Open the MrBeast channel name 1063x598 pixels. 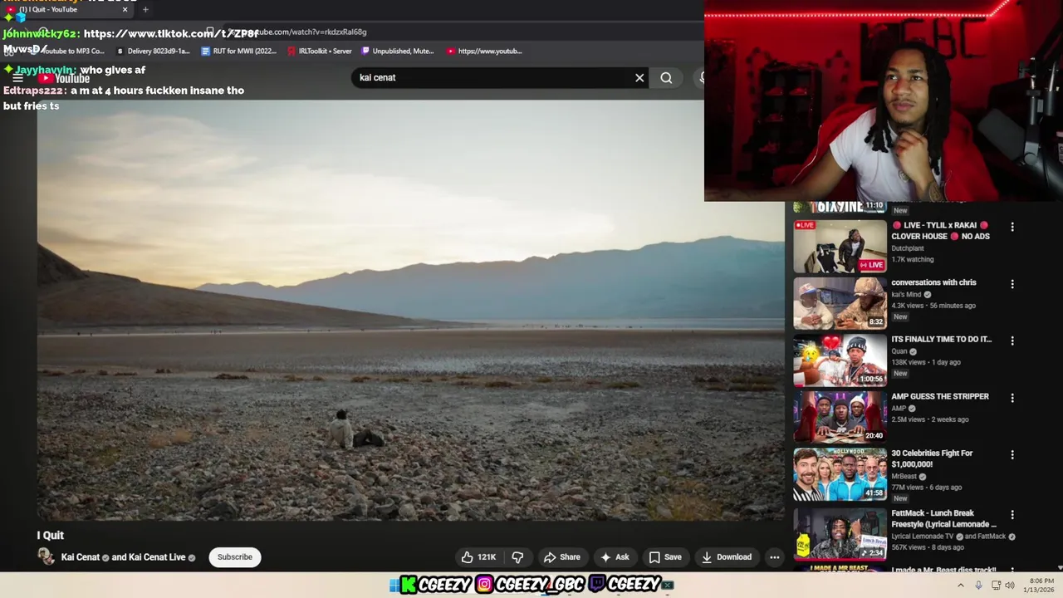coord(904,477)
